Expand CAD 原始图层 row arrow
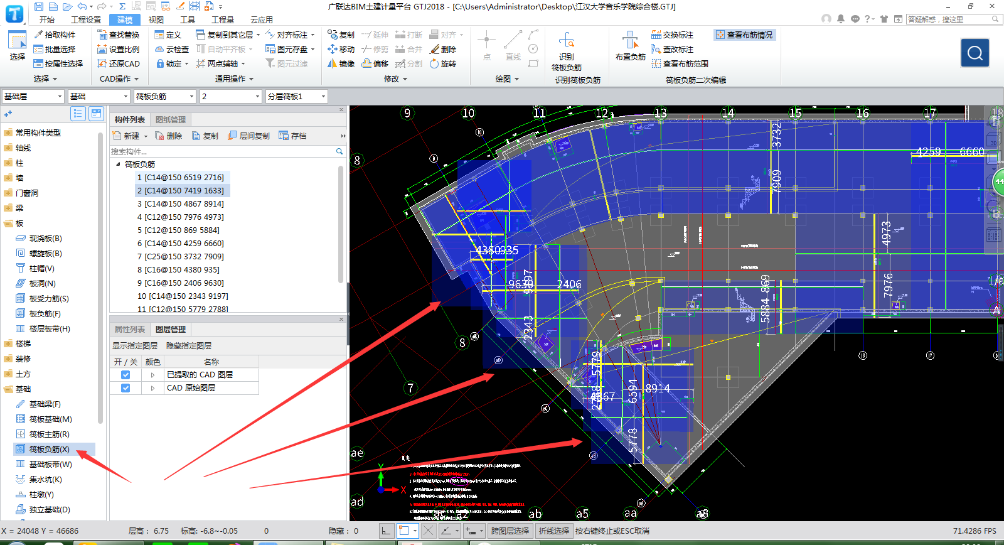1004x545 pixels. point(152,388)
